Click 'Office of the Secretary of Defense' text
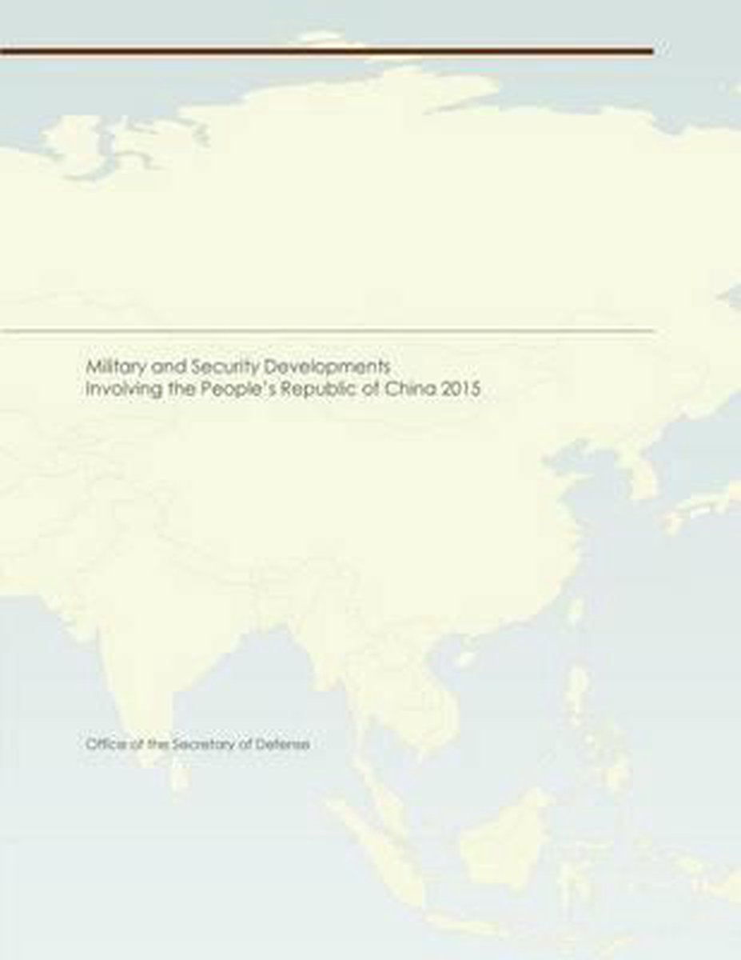This screenshot has height=960, width=741. (197, 744)
